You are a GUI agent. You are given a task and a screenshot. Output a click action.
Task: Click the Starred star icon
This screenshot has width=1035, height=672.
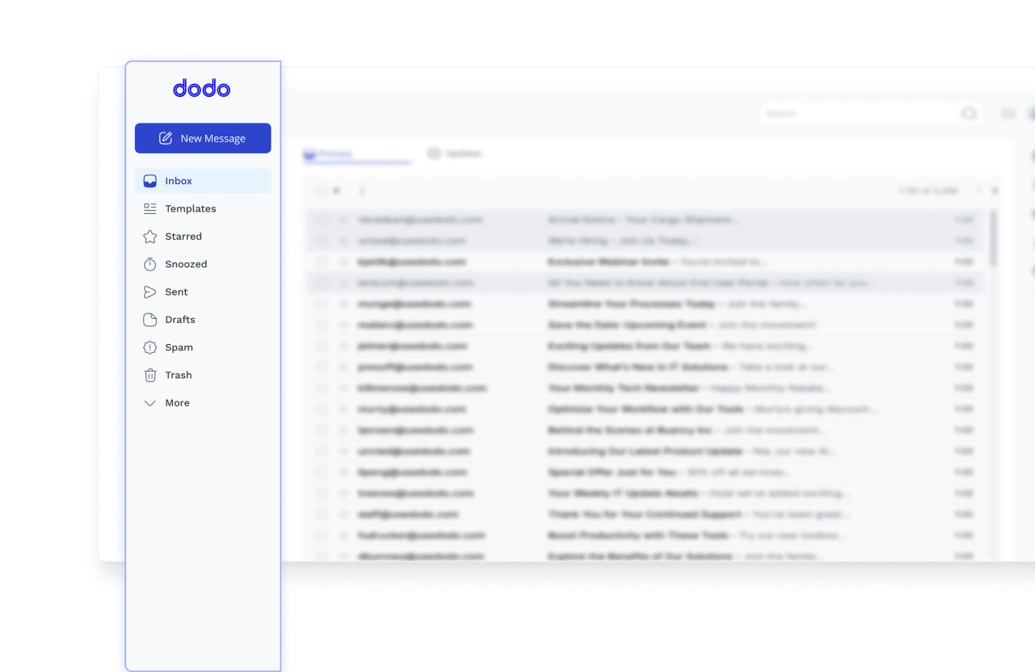[150, 237]
